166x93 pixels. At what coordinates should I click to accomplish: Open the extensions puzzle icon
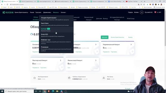click(x=158, y=5)
